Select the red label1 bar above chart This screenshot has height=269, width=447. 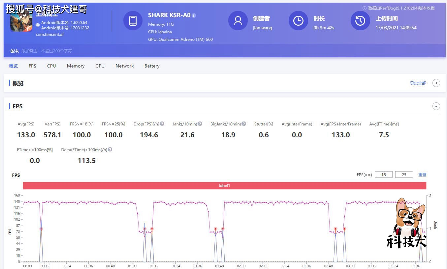(x=225, y=186)
